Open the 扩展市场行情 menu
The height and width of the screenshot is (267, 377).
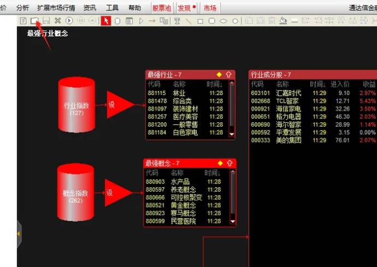click(x=56, y=8)
